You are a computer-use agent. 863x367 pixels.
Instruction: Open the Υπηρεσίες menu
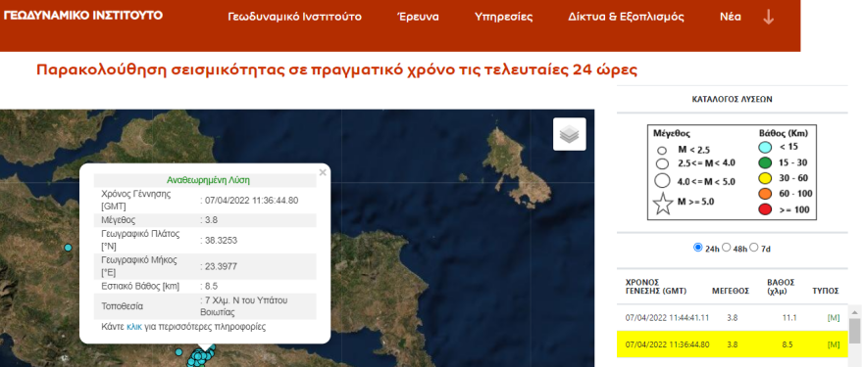504,17
